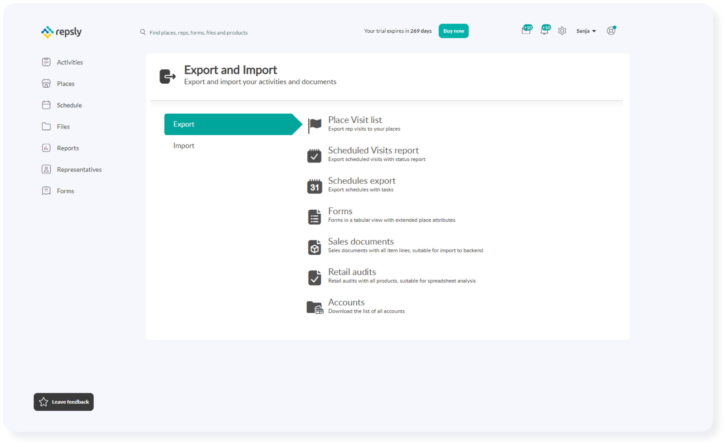Switch to the Import tab
728x447 pixels.
[x=184, y=145]
